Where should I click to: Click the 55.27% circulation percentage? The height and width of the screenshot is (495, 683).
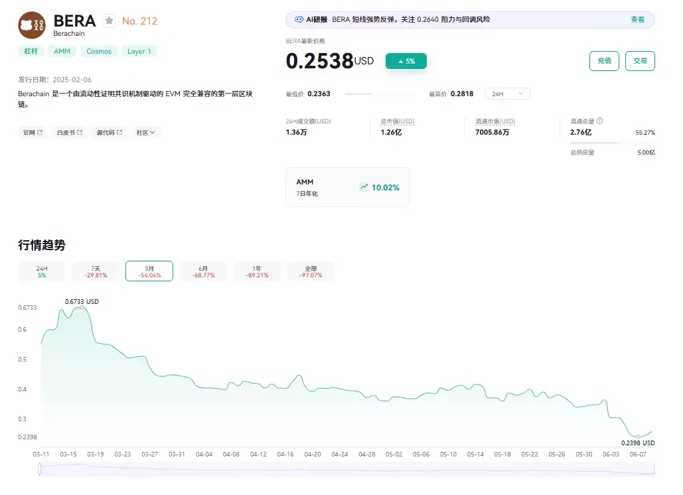tap(645, 132)
